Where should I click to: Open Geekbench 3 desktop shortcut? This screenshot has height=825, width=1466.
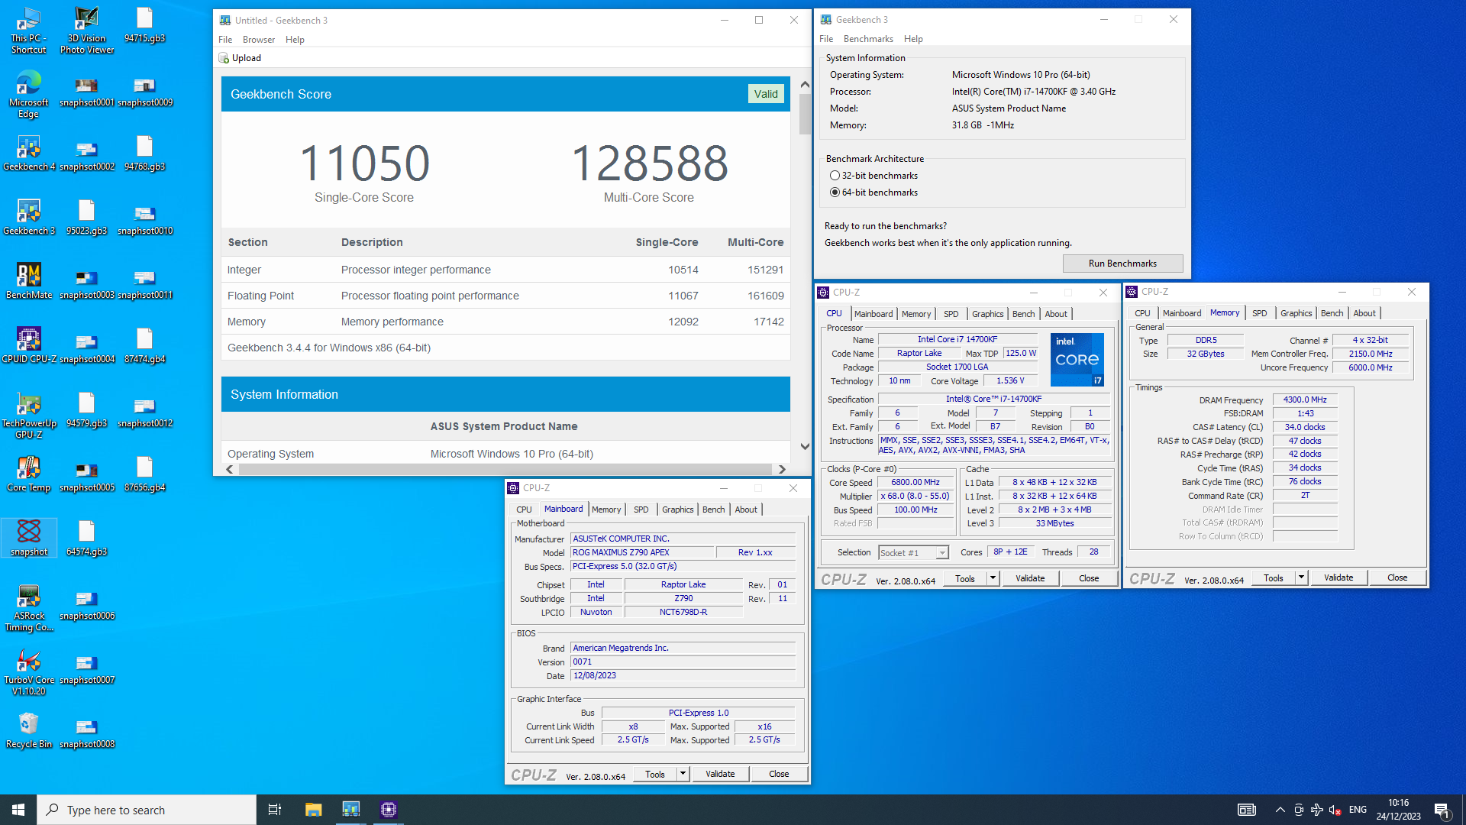click(29, 217)
